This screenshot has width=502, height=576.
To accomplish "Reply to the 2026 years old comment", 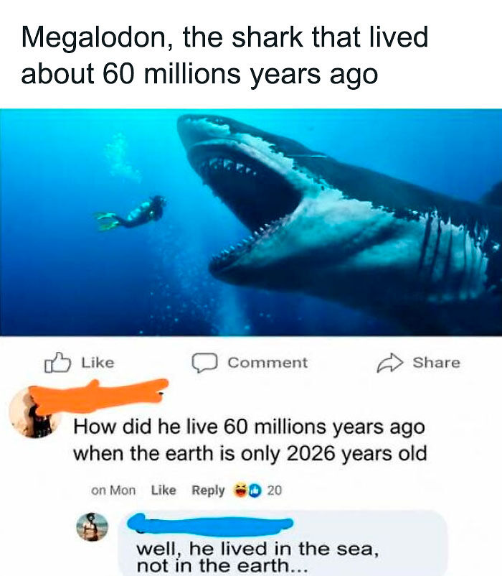I will 208,491.
